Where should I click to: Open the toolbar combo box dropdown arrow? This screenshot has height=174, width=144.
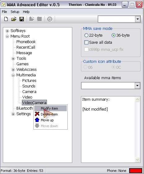tap(138, 19)
